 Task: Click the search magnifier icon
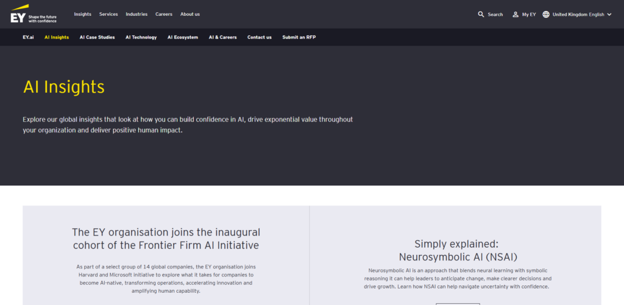[481, 14]
